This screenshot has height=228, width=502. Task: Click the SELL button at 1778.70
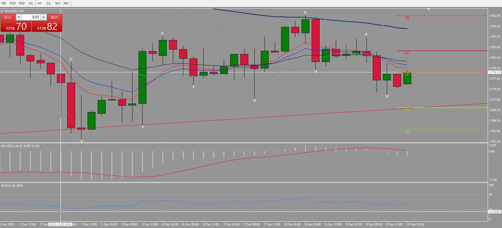tap(16, 26)
